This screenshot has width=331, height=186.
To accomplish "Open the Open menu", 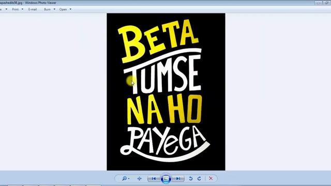I will pos(63,9).
